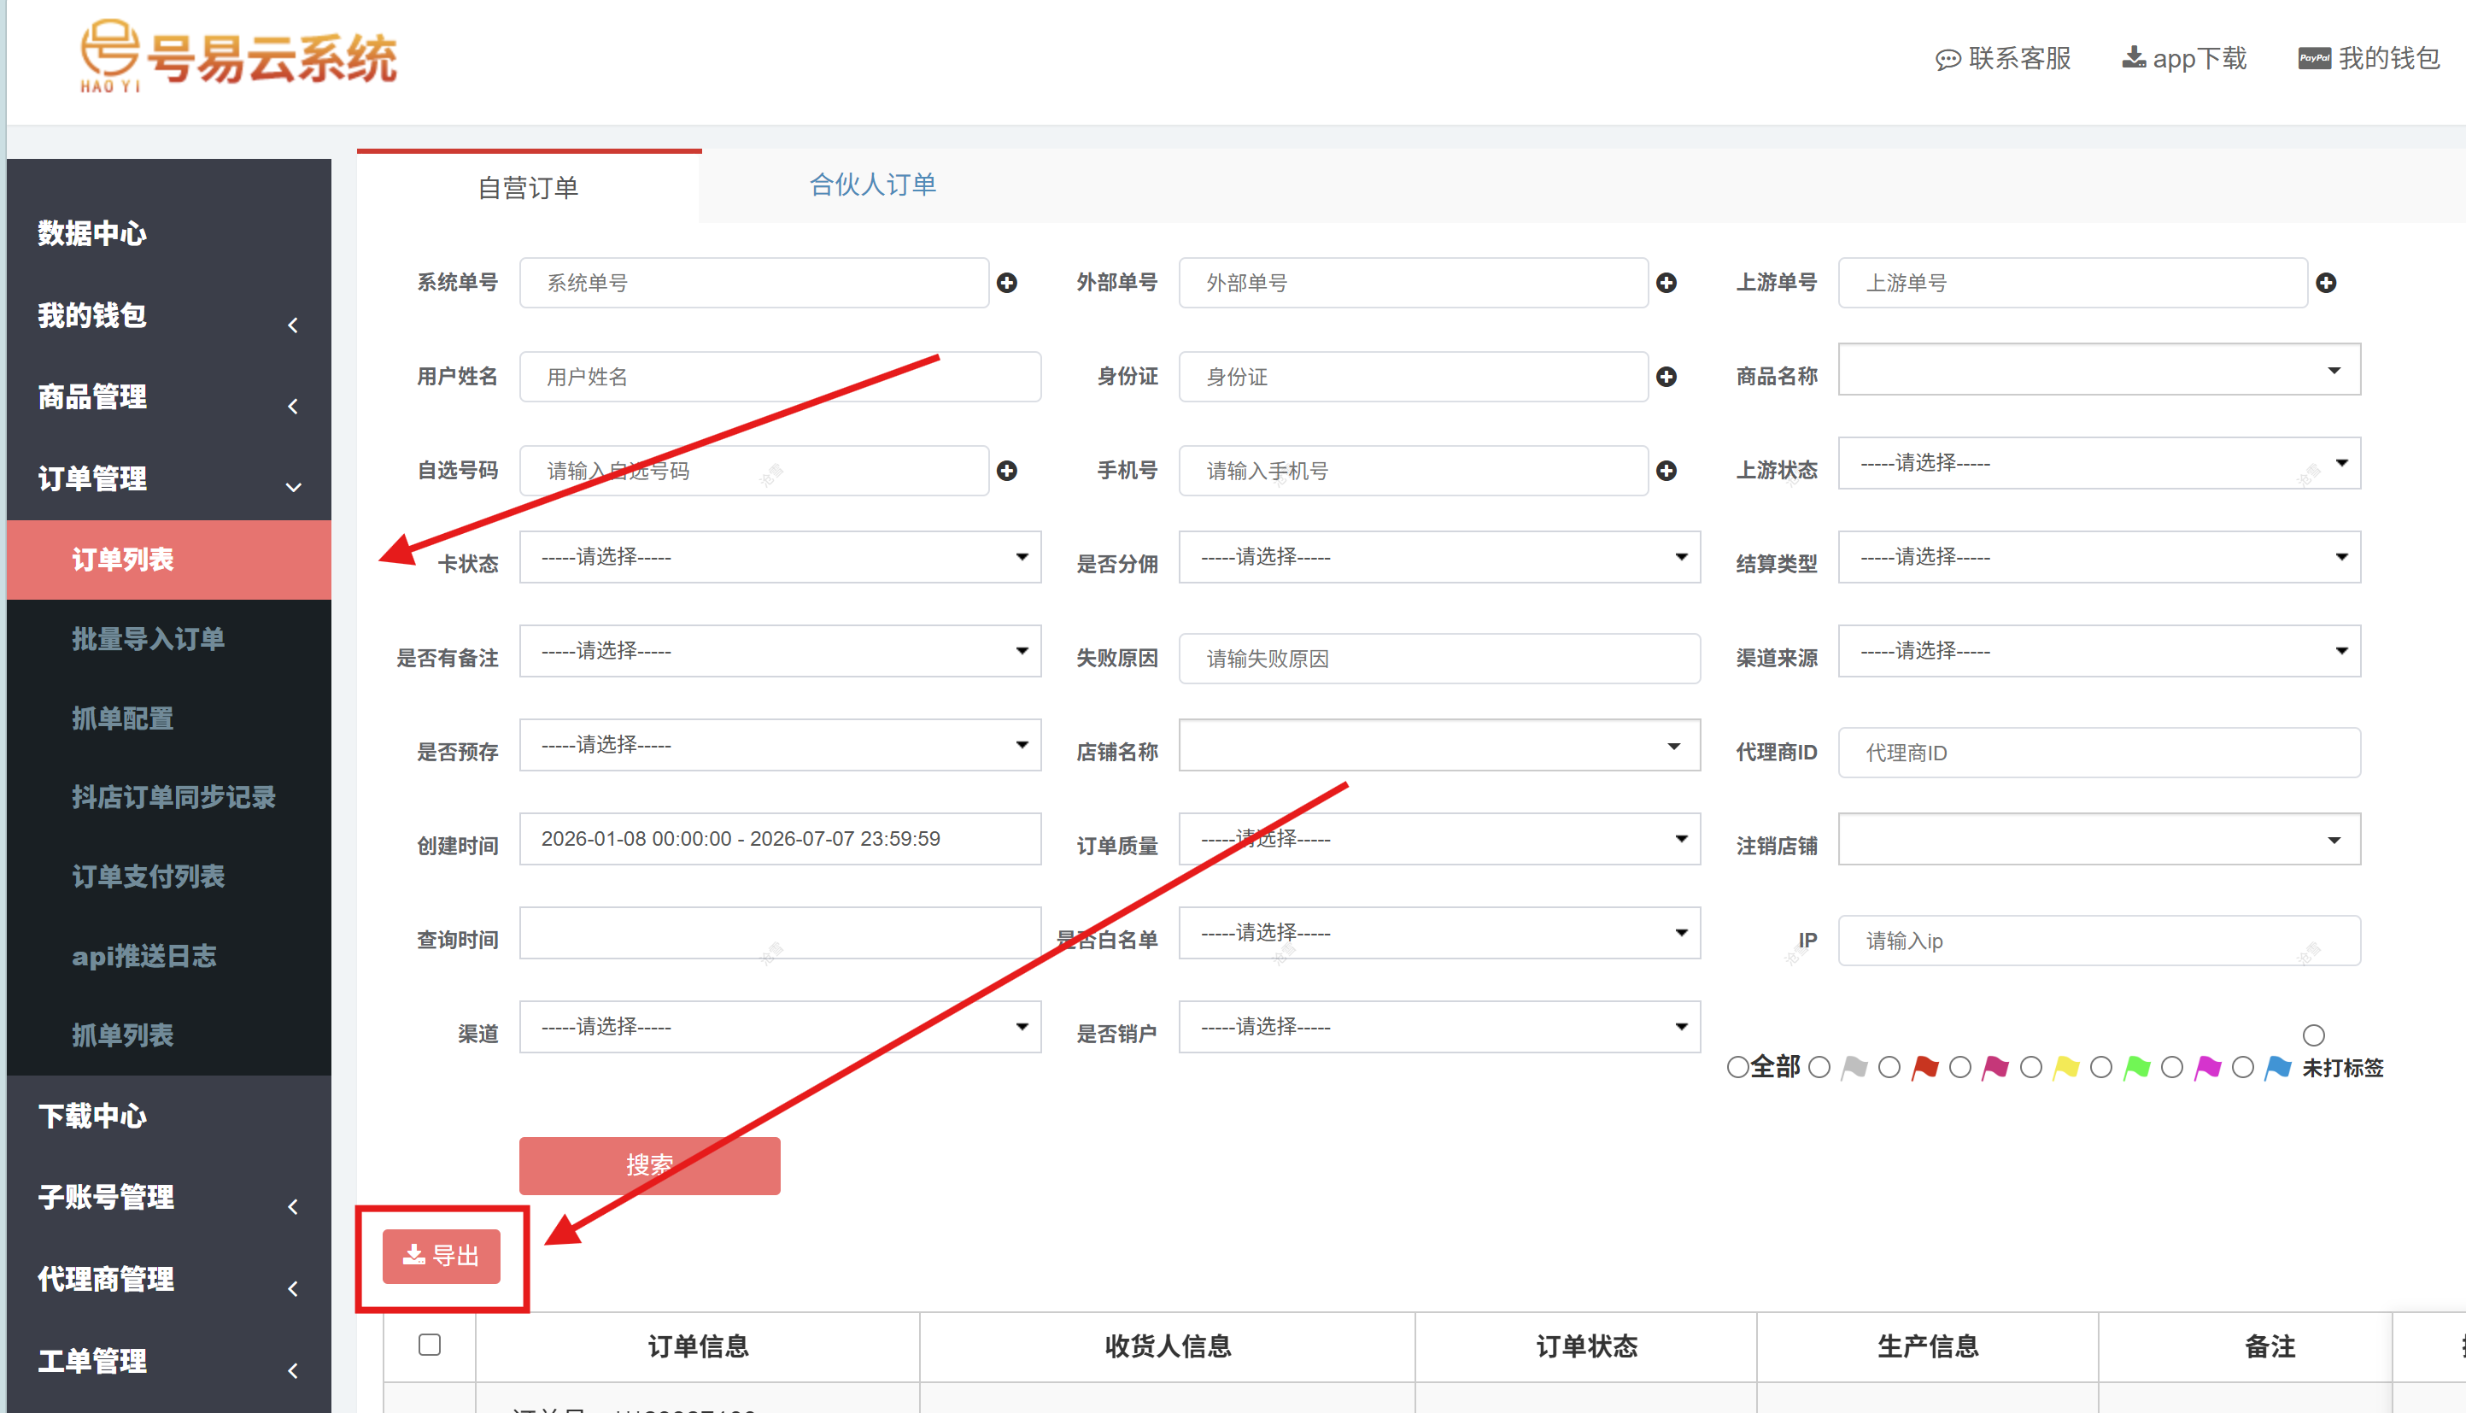Select the radio button before the green flag
Screen dimensions: 2466x1413
point(2101,1068)
